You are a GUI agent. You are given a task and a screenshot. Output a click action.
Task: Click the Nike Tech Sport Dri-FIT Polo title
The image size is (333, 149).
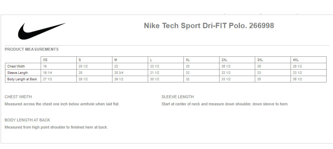point(209,26)
